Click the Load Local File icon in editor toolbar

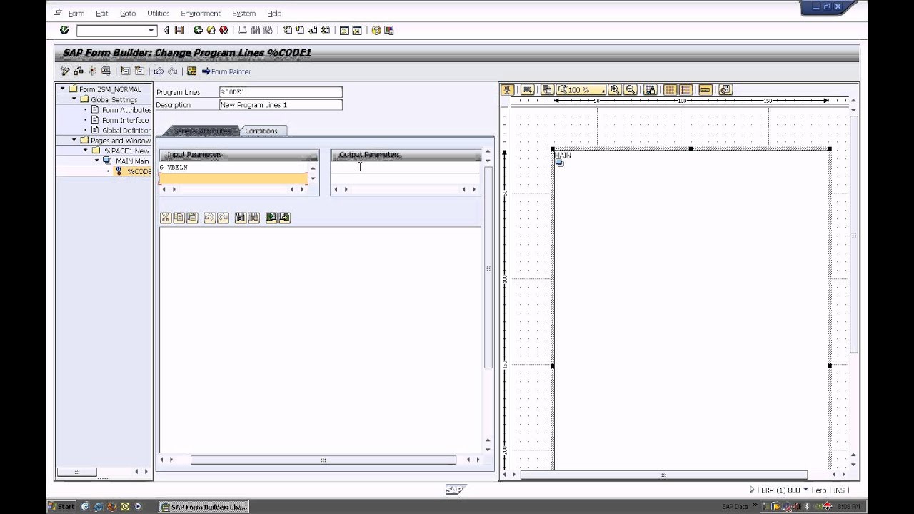[x=271, y=218]
